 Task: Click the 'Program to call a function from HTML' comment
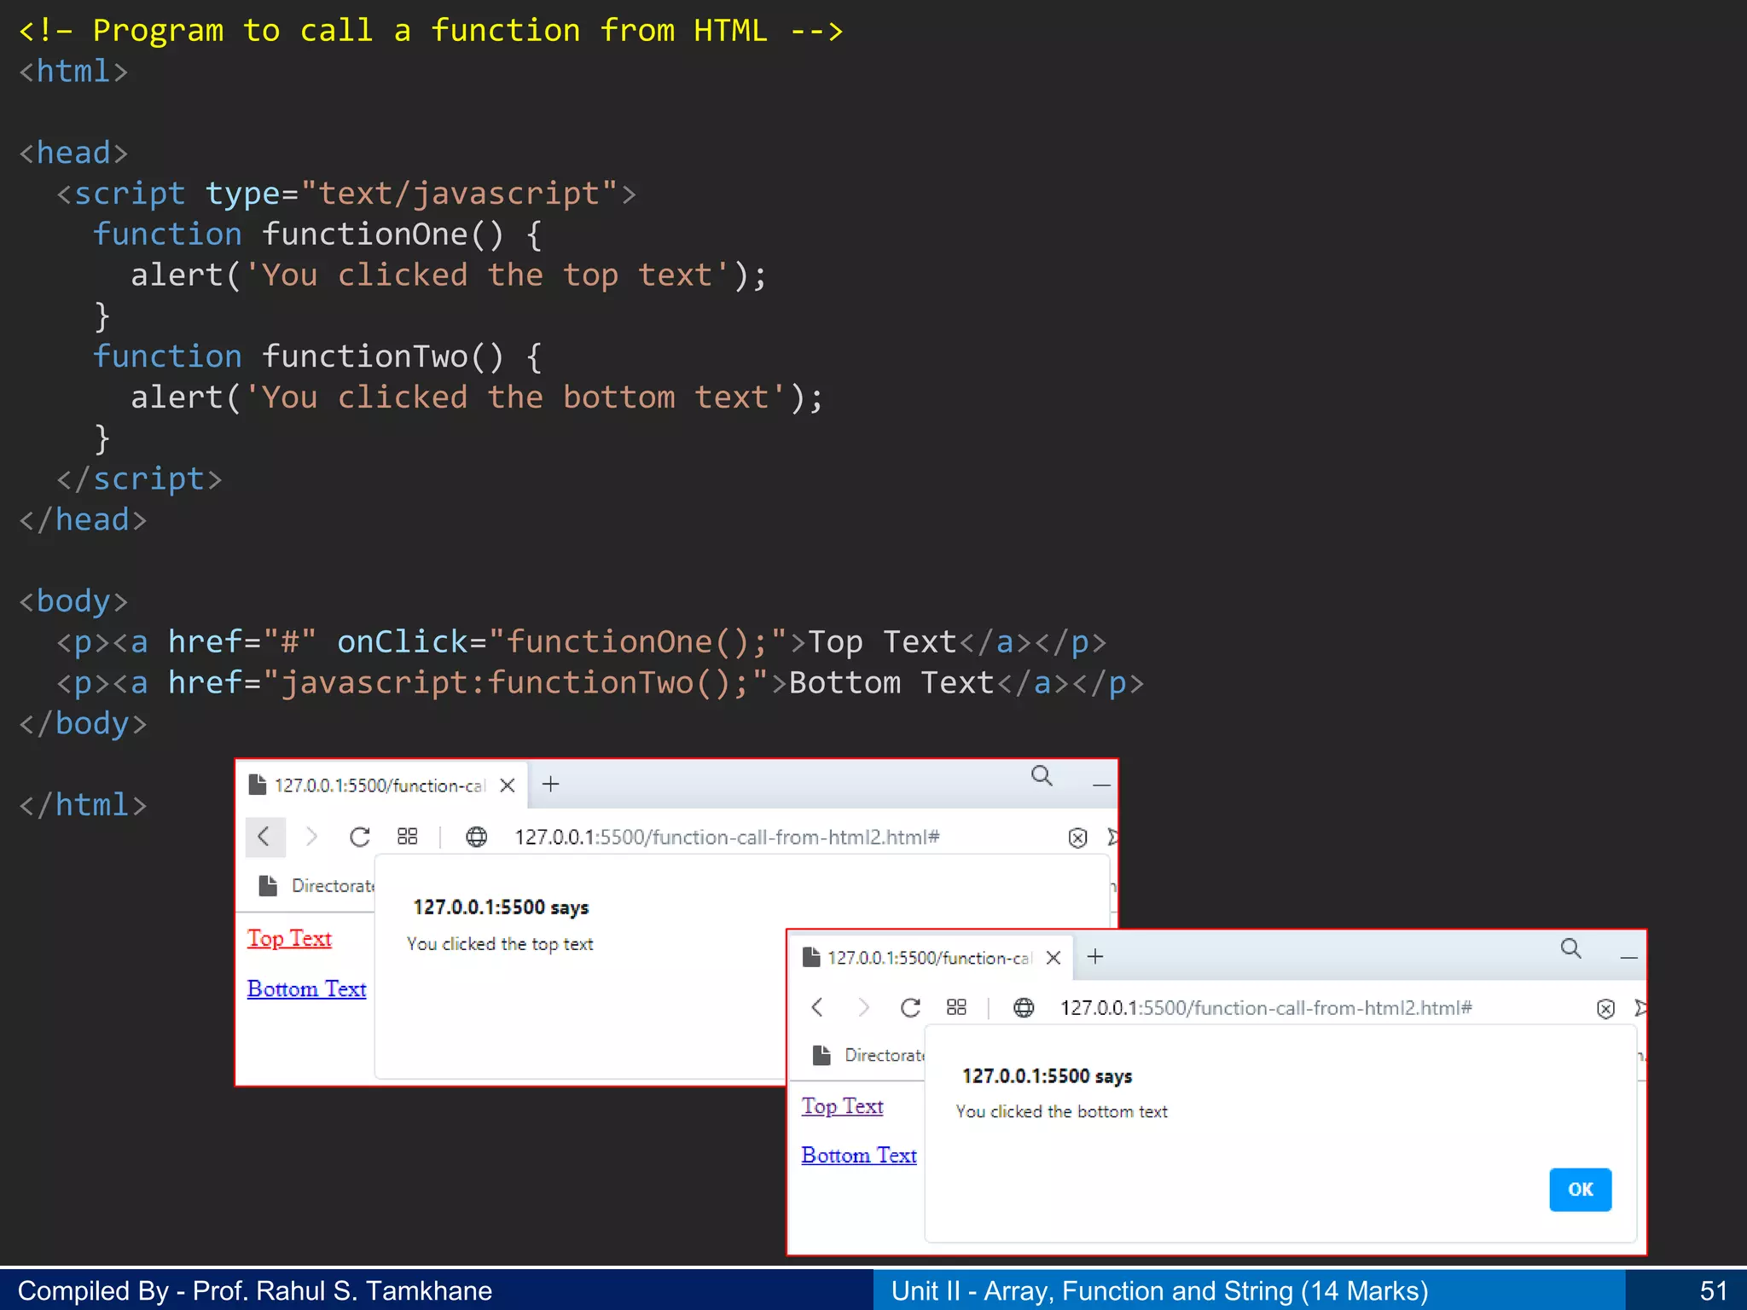pos(431,31)
